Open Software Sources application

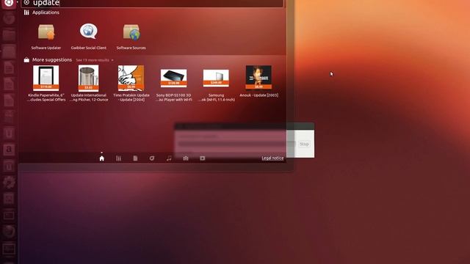point(131,32)
